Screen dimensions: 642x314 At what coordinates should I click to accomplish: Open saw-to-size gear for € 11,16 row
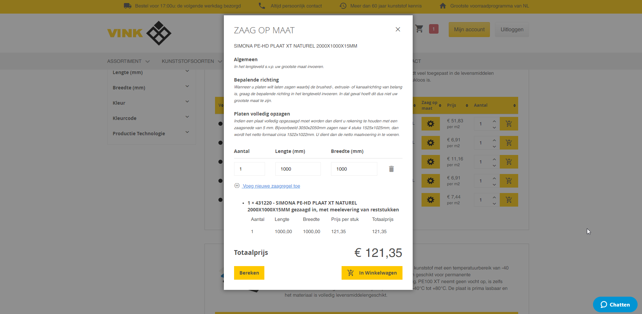click(431, 162)
